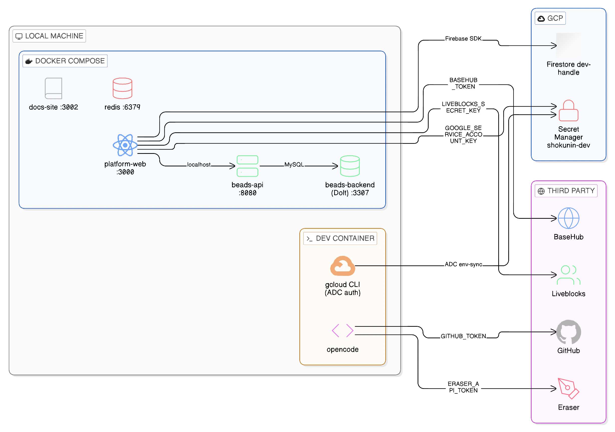Select the gcloud CLI cloud icon

coord(343,266)
